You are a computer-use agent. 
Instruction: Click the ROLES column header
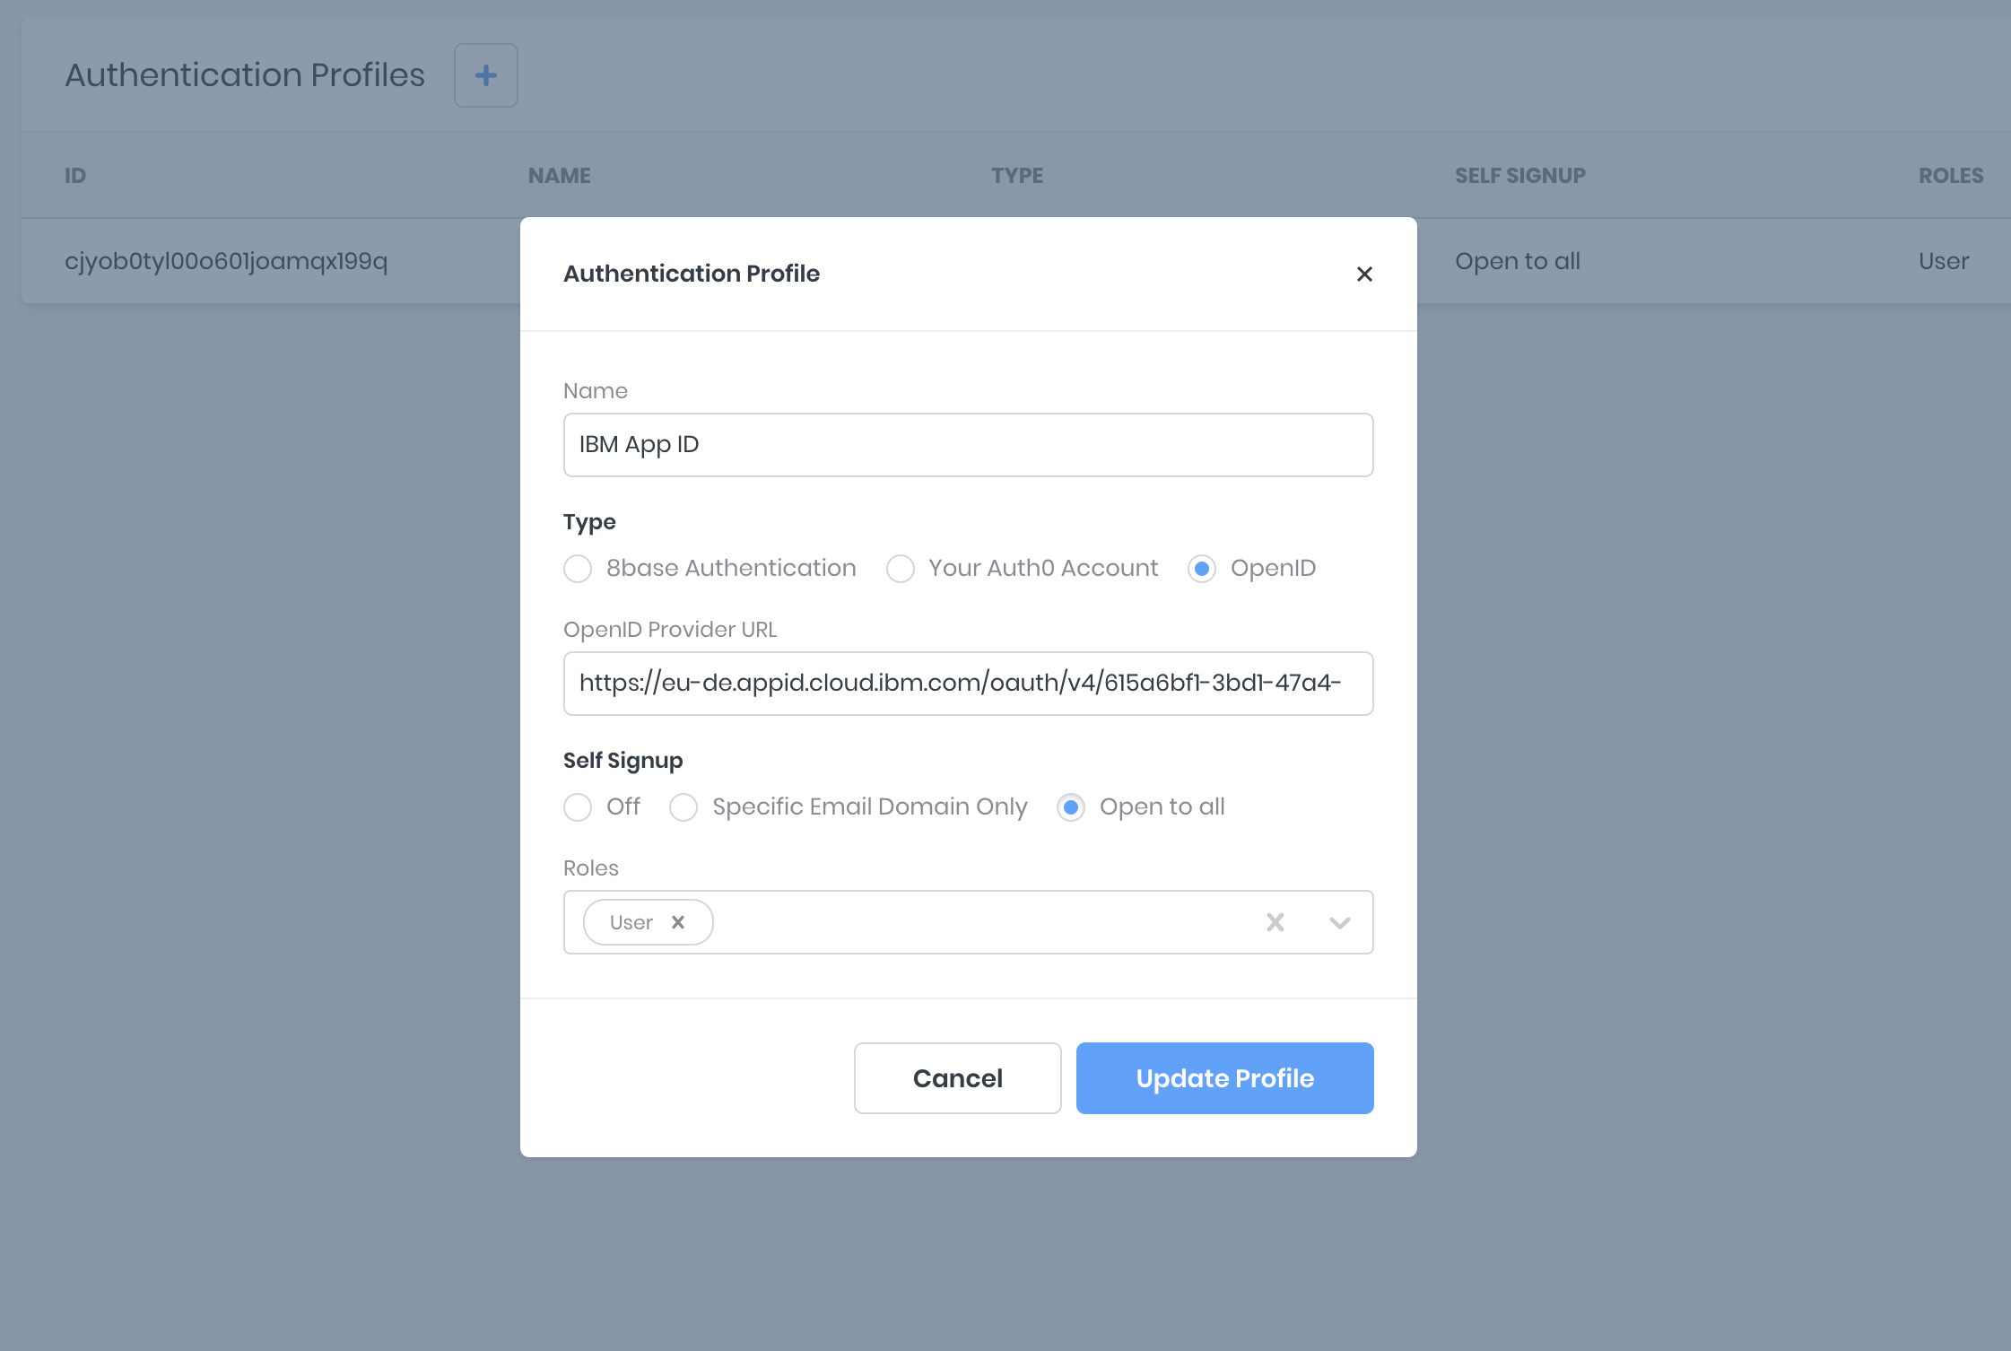coord(1950,176)
